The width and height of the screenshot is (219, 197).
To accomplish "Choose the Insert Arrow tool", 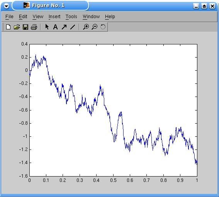I will click(64, 27).
